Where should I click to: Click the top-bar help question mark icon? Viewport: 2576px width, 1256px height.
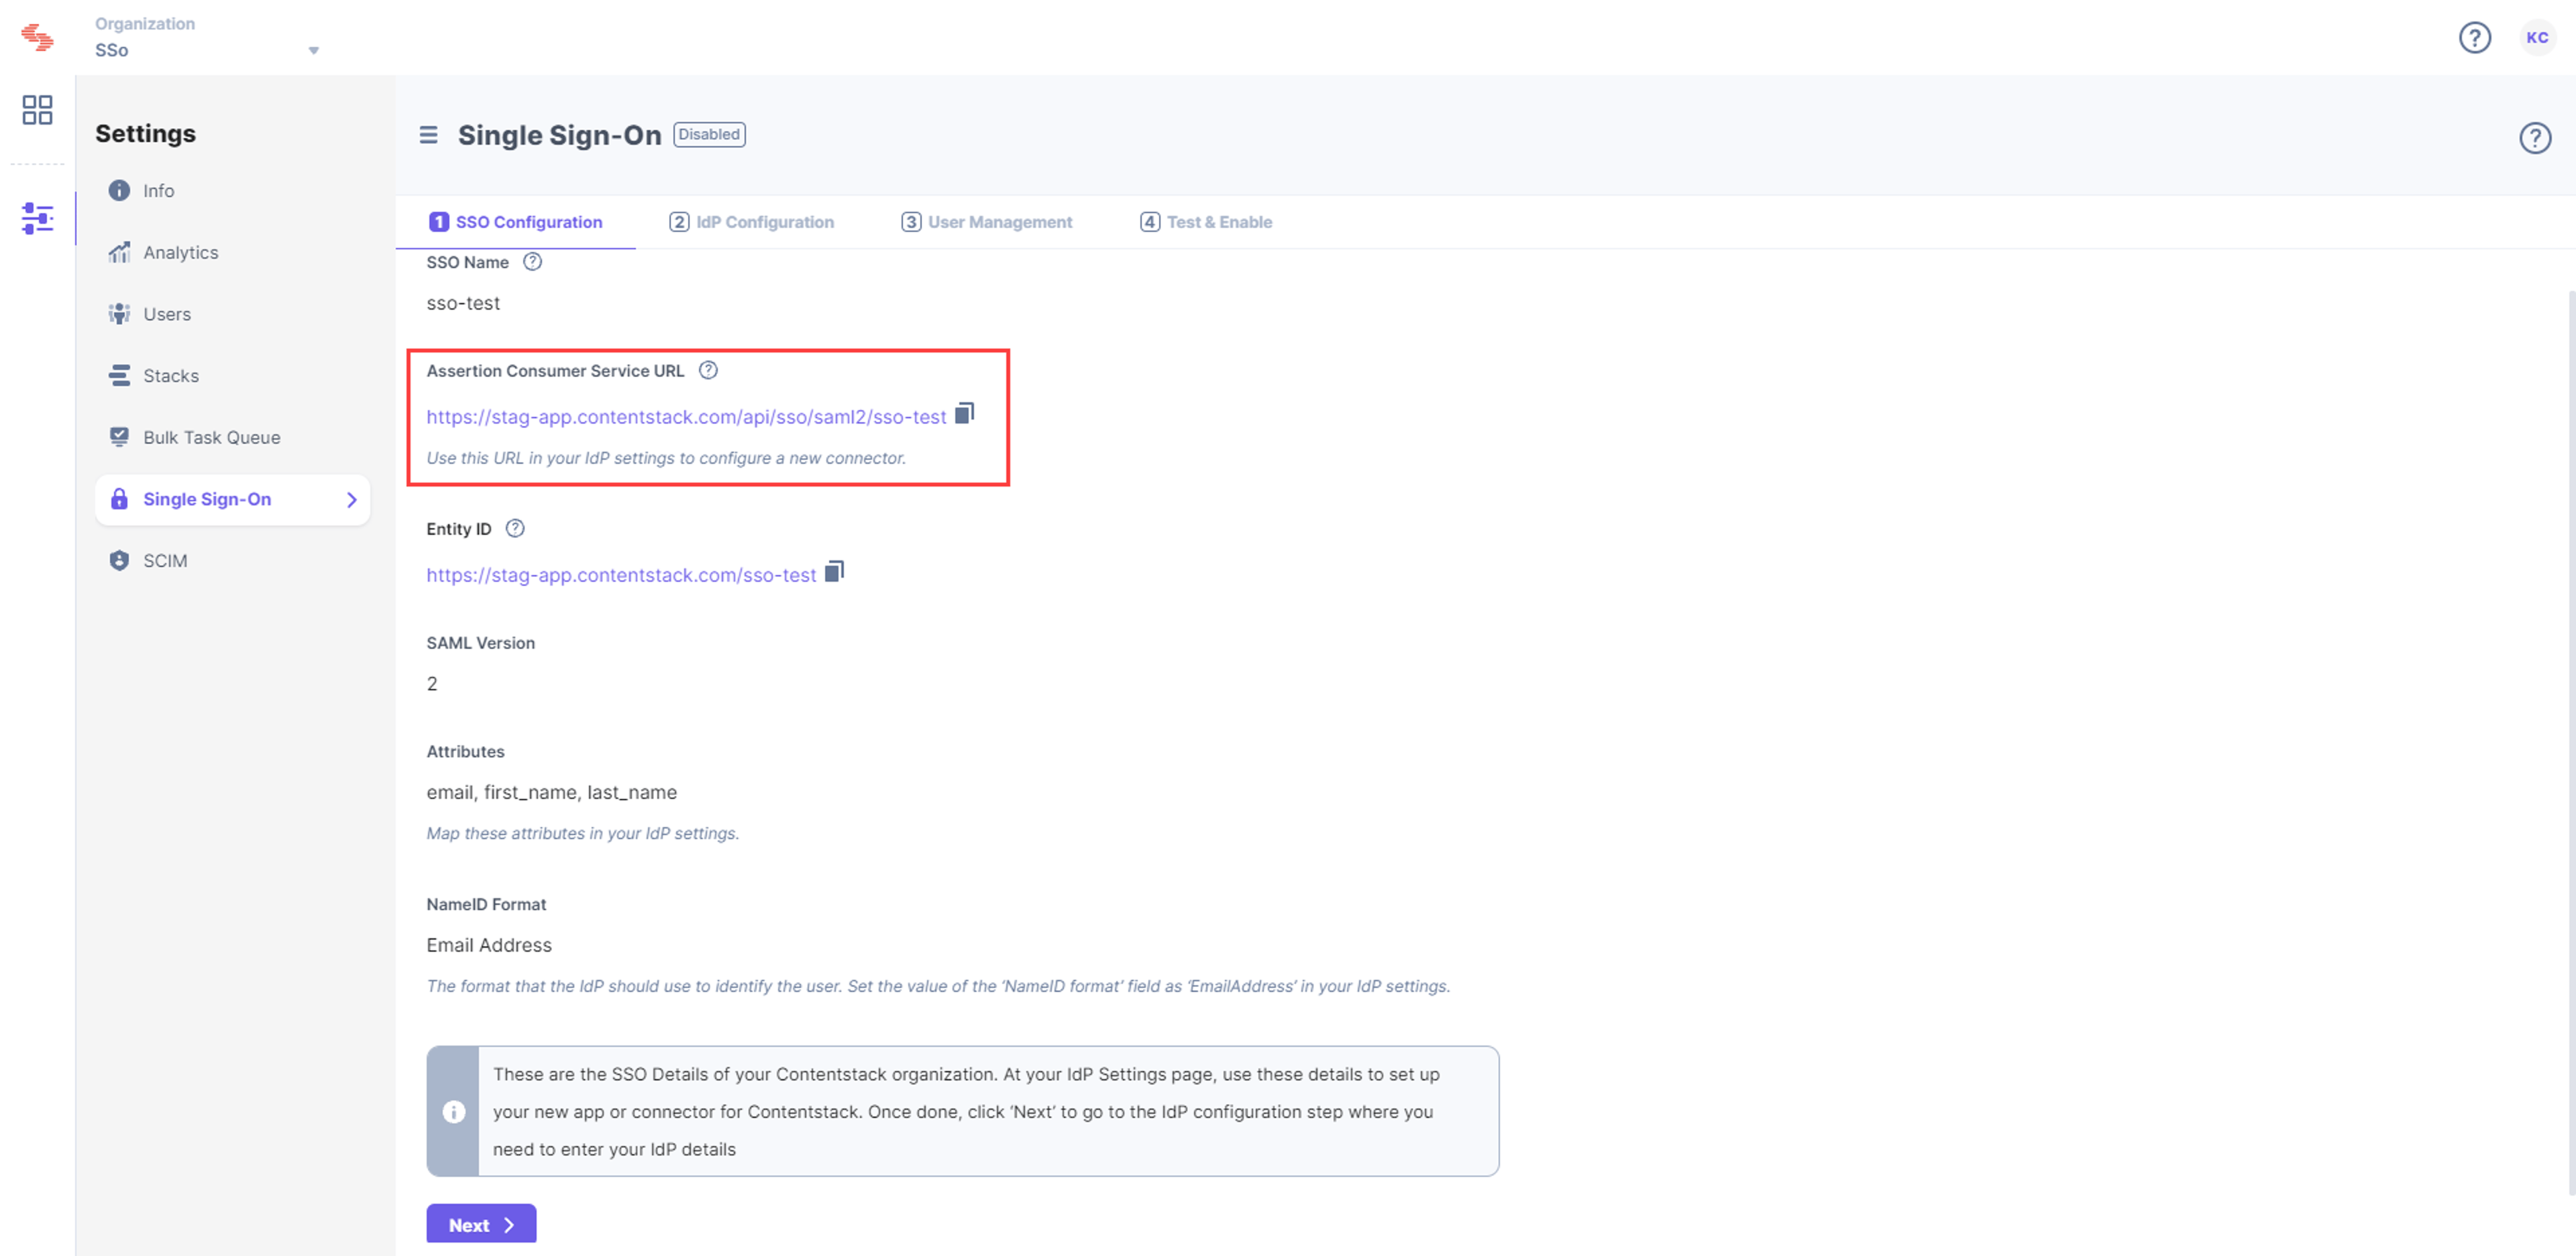coord(2474,38)
